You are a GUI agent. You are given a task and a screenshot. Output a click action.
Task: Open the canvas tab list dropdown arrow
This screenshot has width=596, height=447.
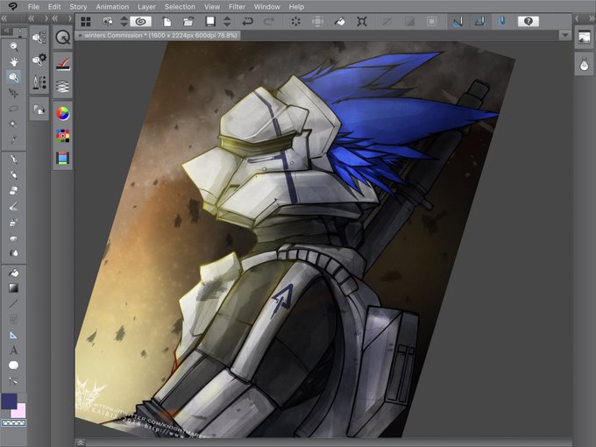point(565,35)
